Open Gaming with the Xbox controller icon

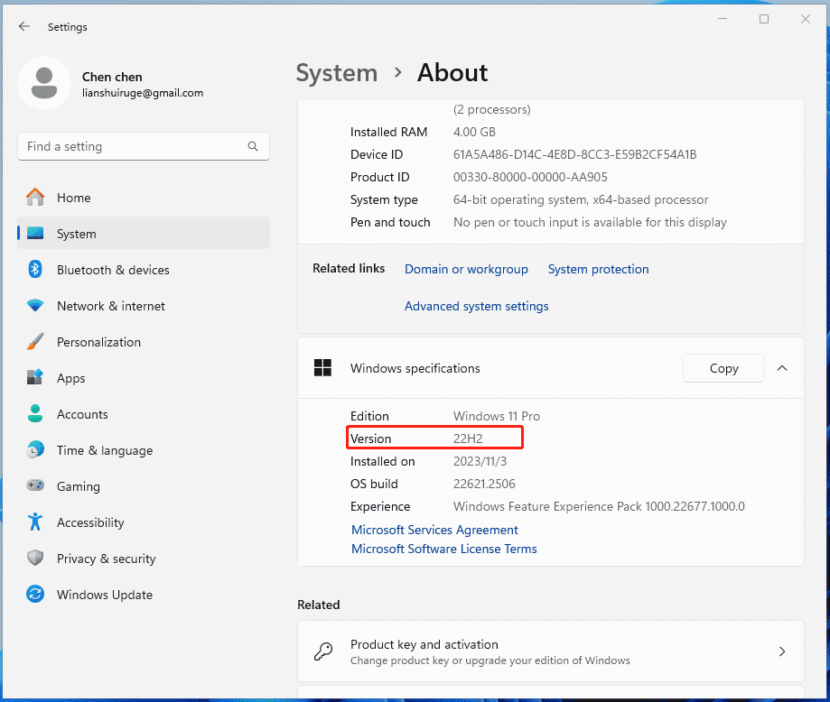(x=34, y=486)
